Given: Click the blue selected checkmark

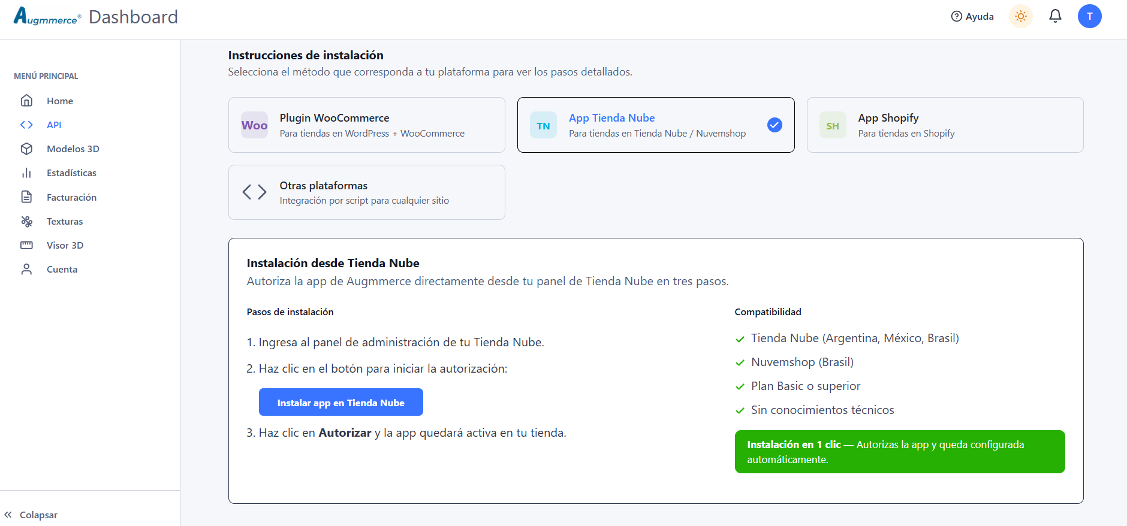Looking at the screenshot, I should (x=775, y=125).
